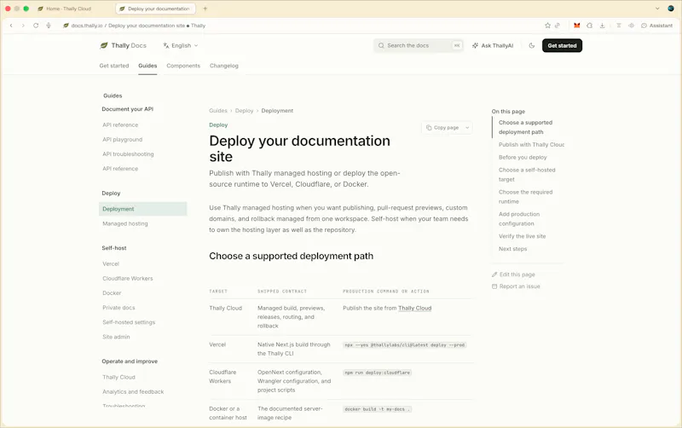Open the Vercel self-host sidebar page

[111, 264]
